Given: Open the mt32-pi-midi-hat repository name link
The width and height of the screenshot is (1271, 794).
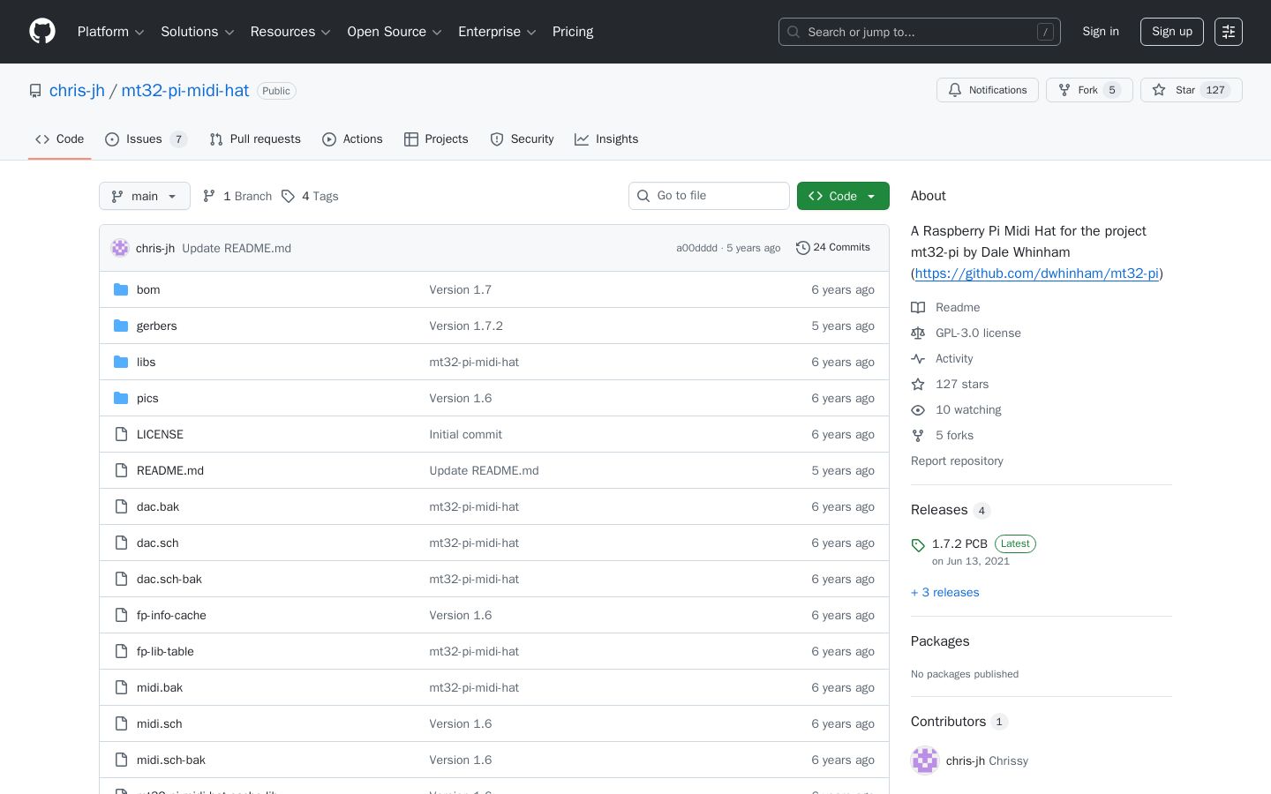Looking at the screenshot, I should [185, 91].
